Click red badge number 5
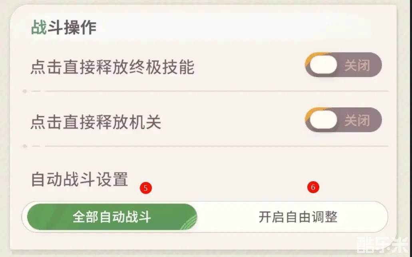Viewport: 412px width, 257px height. coord(146,188)
